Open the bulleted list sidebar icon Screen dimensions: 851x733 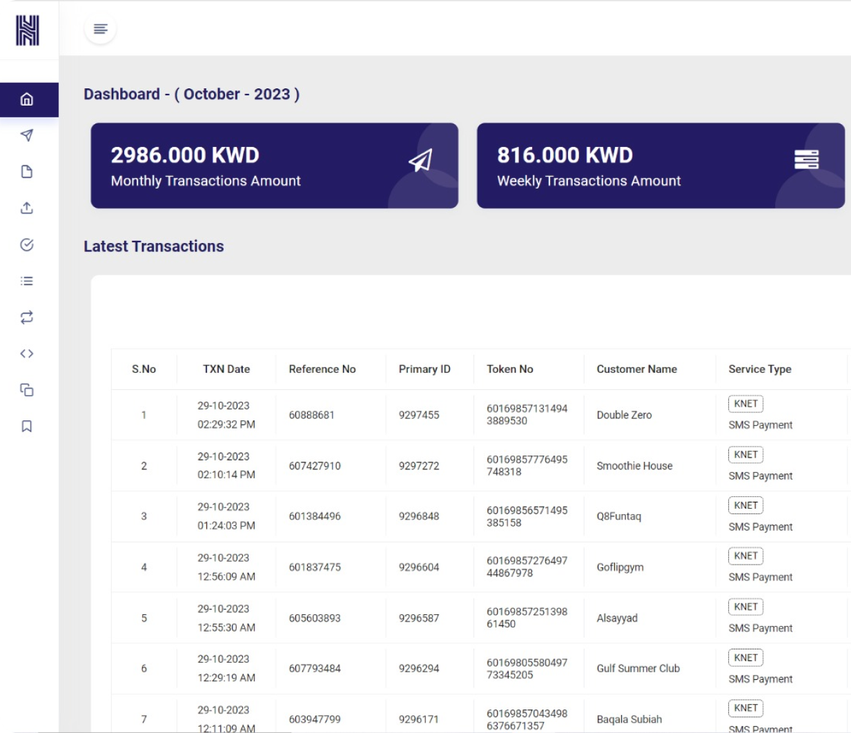(x=27, y=281)
